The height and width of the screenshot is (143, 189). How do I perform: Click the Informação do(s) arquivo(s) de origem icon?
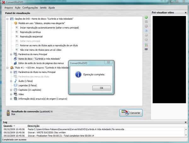point(15,99)
